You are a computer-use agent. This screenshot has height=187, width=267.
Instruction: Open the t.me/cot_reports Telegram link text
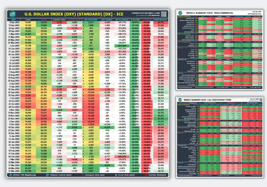(65, 175)
